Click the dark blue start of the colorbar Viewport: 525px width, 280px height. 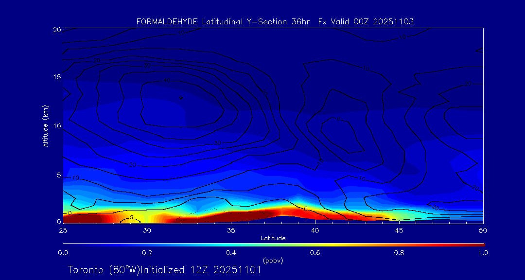(66, 244)
